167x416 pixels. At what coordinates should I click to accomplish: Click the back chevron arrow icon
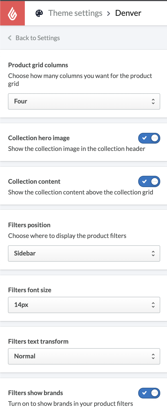(9, 38)
